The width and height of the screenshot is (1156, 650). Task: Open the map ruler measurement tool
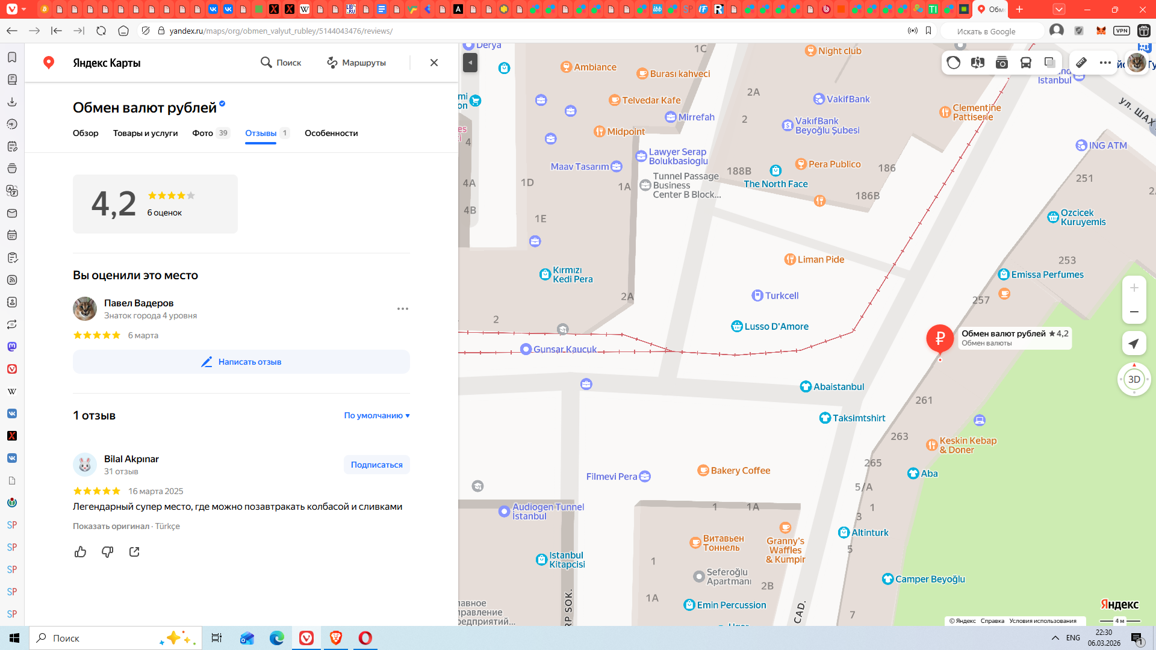point(1081,63)
